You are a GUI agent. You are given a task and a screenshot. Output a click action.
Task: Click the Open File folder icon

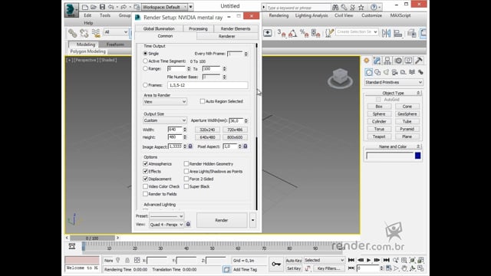[x=94, y=7]
